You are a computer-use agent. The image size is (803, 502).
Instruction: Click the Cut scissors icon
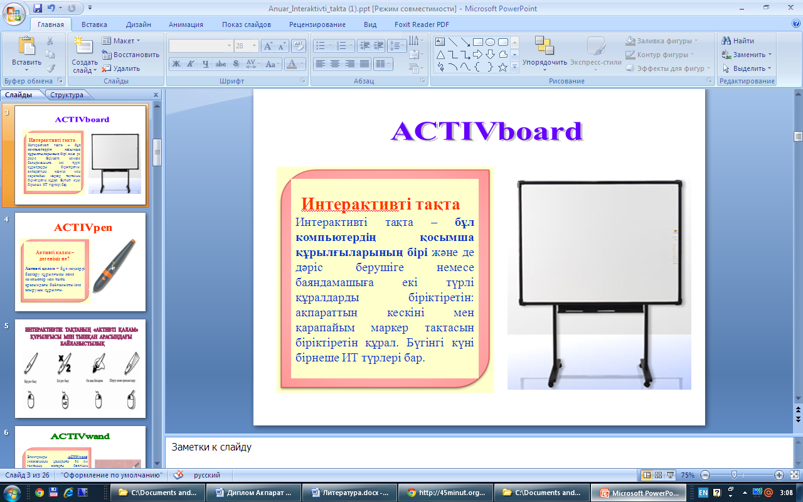coord(50,41)
